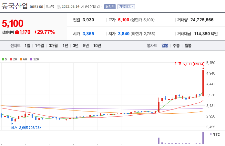Click the green 5-day moving average swatch
Viewport: 225px width, 146px height.
(x=3, y=59)
